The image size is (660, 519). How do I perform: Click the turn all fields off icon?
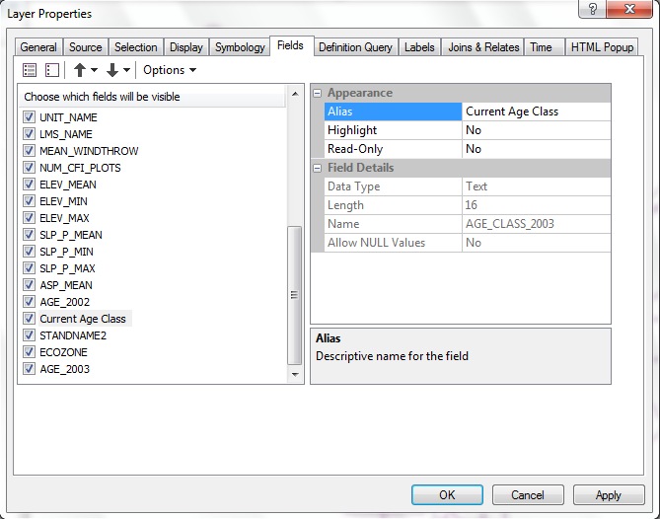tap(52, 70)
